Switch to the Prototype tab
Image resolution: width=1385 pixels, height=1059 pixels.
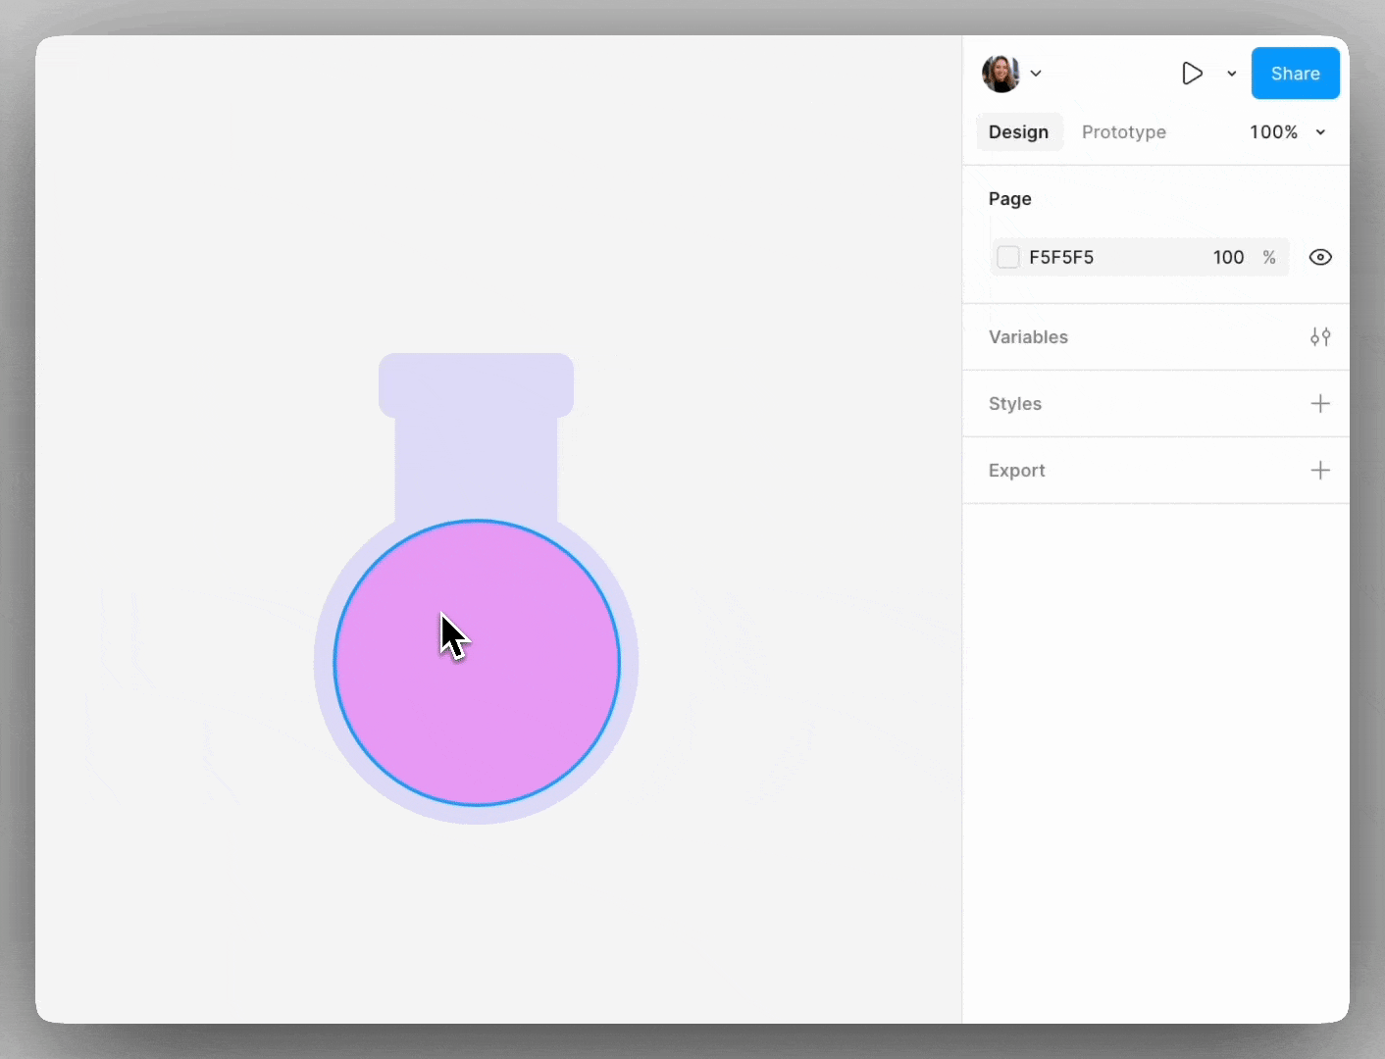pyautogui.click(x=1123, y=132)
